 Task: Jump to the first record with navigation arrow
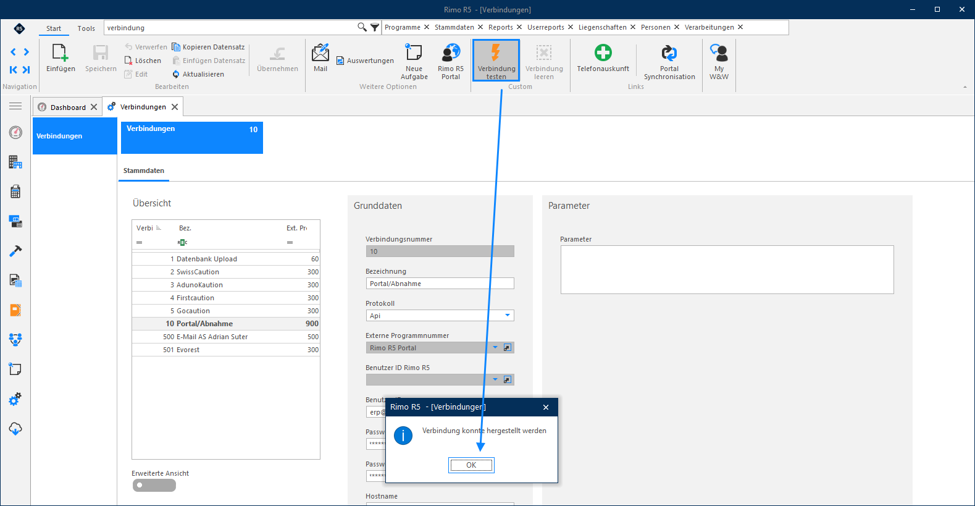coord(13,70)
